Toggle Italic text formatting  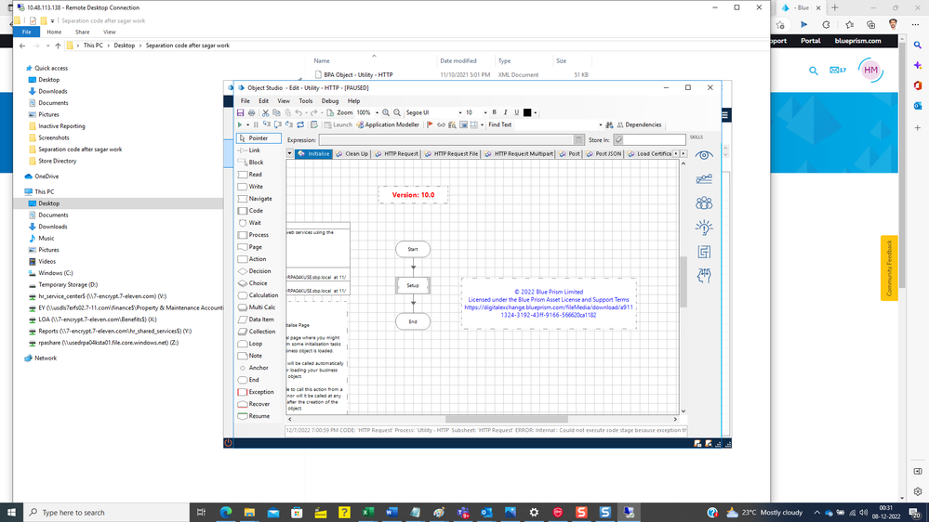pos(505,112)
